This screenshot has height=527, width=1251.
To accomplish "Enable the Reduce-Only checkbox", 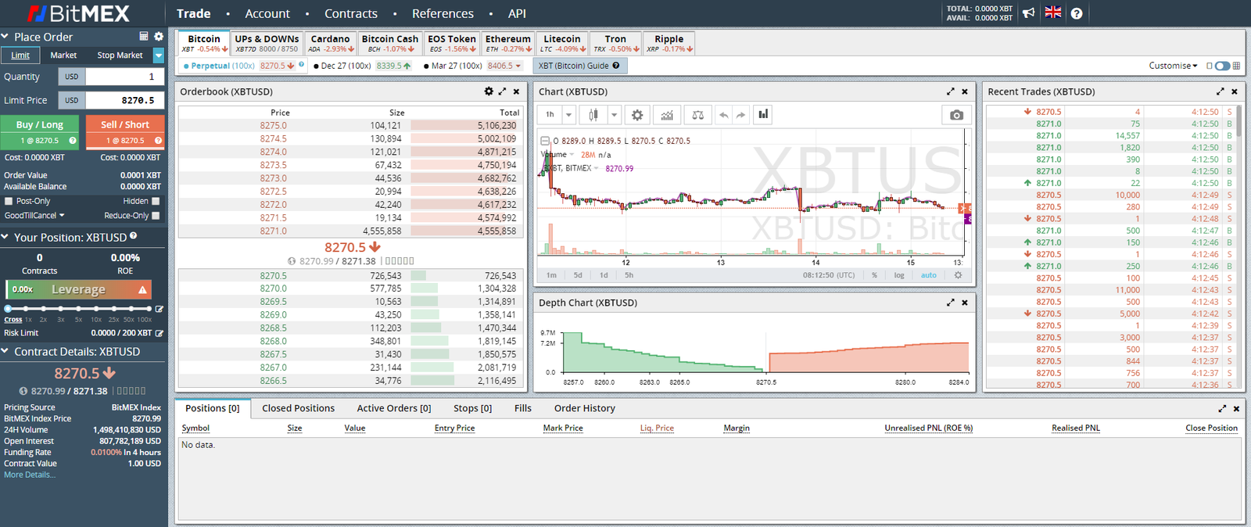I will 156,215.
